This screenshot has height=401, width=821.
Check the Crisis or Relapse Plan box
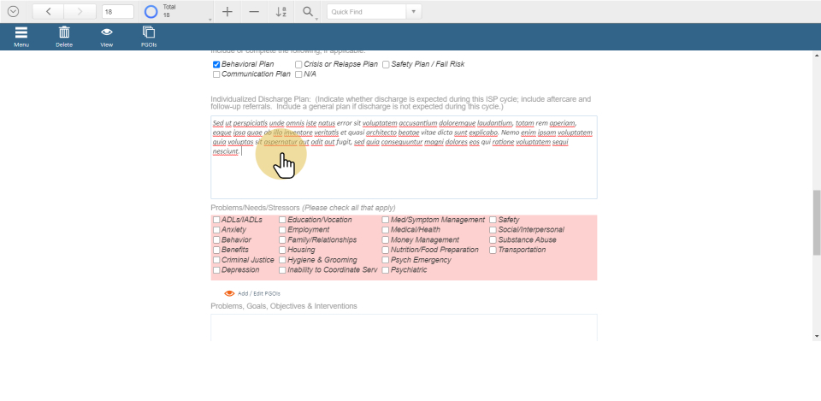[x=298, y=64]
